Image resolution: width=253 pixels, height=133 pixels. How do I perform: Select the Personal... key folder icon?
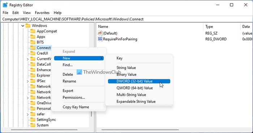(x=33, y=108)
